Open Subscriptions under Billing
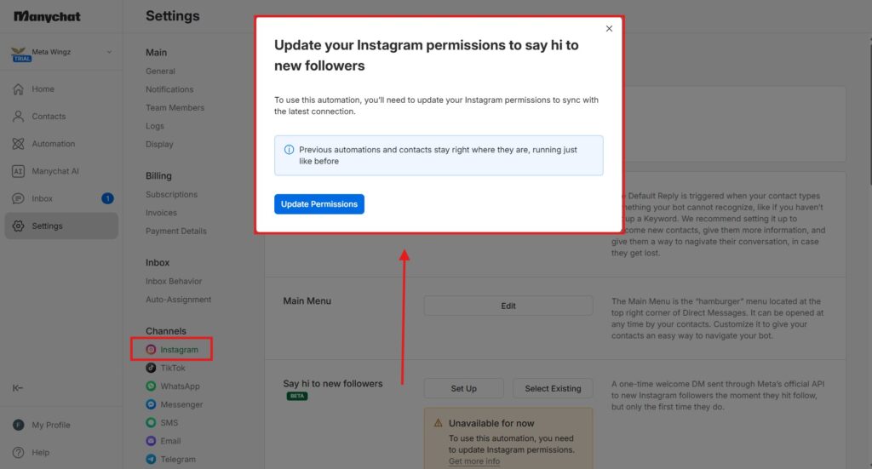This screenshot has width=872, height=469. coord(171,194)
